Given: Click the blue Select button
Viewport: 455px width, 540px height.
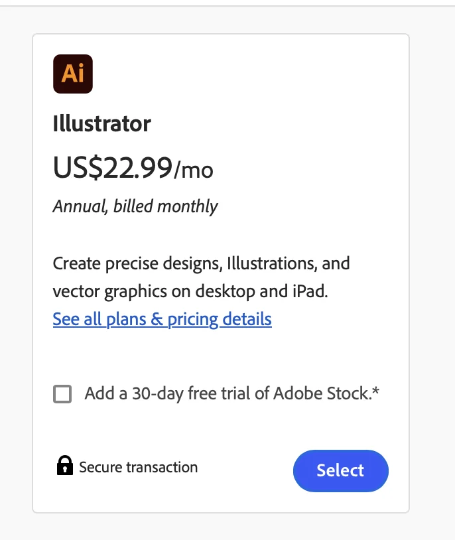Looking at the screenshot, I should click(x=340, y=470).
